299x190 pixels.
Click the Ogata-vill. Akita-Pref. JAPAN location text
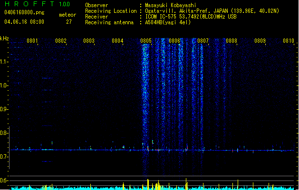212,11
